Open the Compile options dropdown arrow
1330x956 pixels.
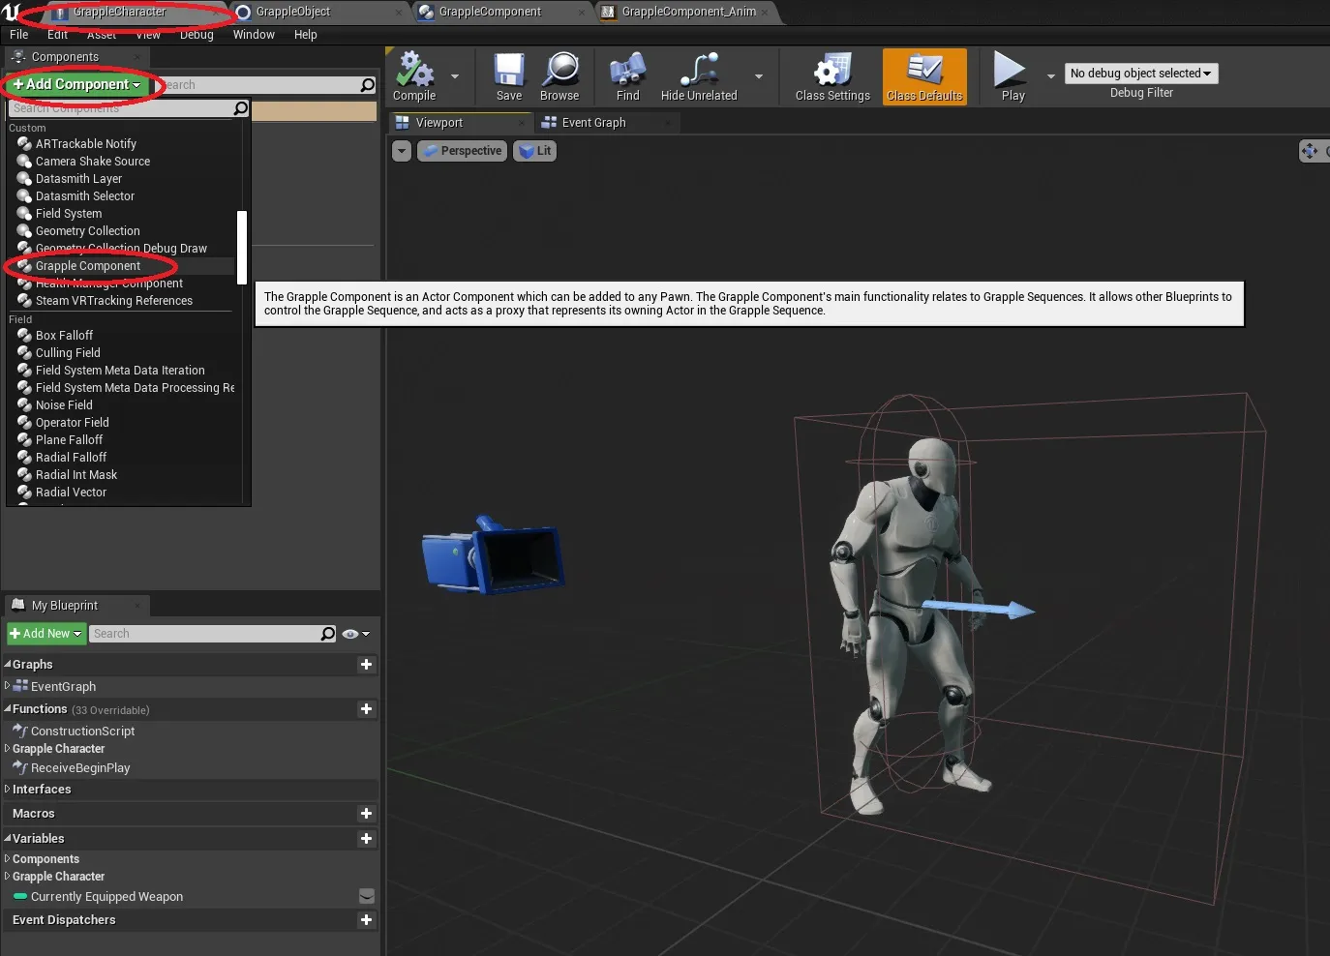pyautogui.click(x=455, y=76)
